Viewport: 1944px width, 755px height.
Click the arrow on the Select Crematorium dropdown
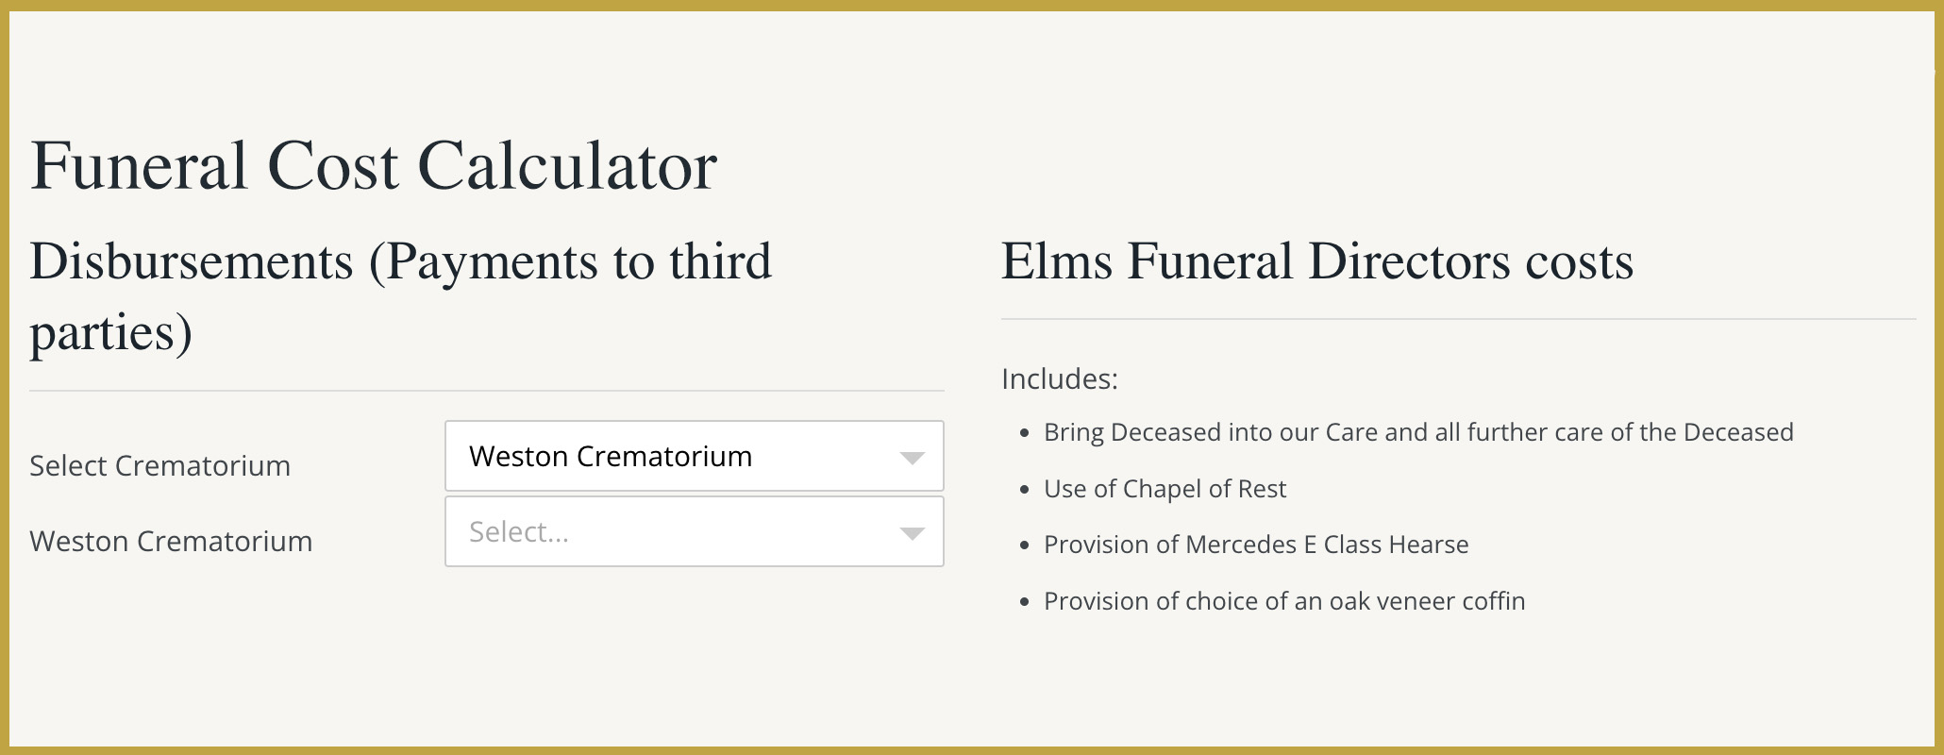912,458
